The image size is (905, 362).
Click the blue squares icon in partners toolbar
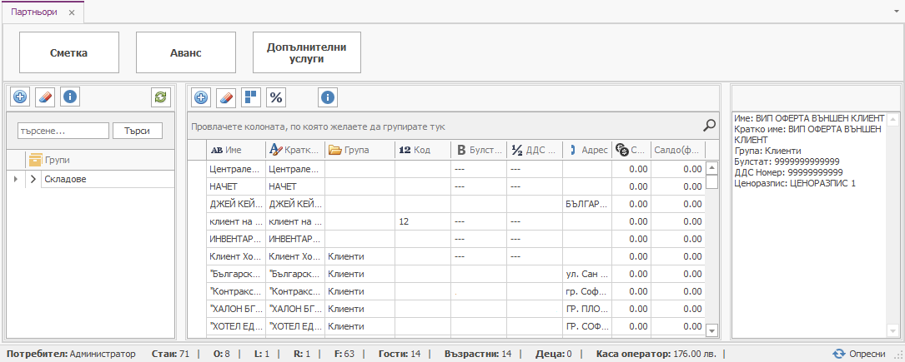coord(250,97)
